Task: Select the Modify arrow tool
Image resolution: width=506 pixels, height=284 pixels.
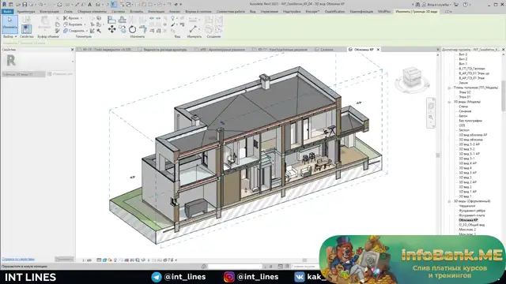Action: tap(9, 24)
